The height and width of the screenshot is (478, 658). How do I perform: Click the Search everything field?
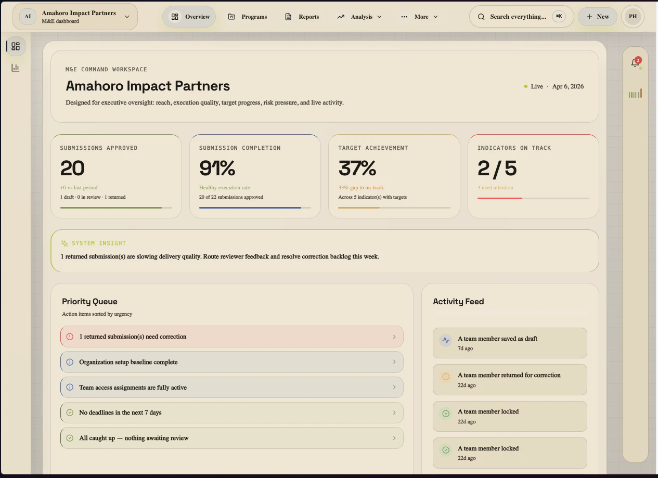click(x=518, y=17)
